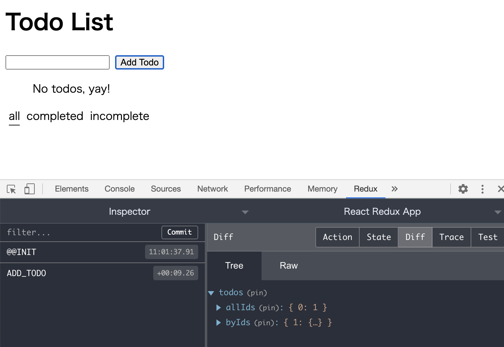Image resolution: width=504 pixels, height=347 pixels.
Task: Switch to the Raw diff view tab
Action: [288, 266]
